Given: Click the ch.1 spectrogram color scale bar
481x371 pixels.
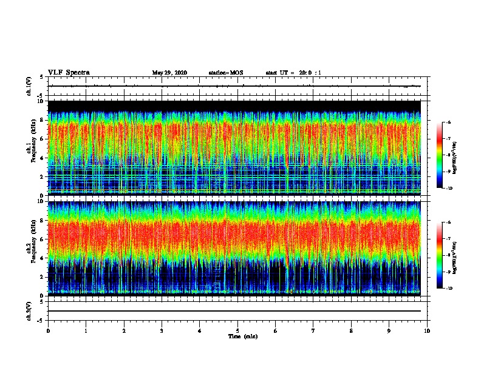Looking at the screenshot, I should [439, 155].
